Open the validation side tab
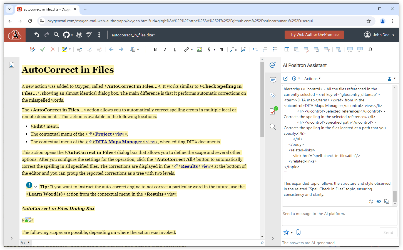Screen dimensions: 403x250 (273, 111)
